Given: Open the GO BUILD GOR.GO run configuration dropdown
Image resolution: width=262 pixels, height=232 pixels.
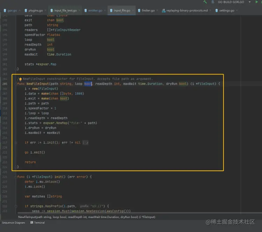Looking at the screenshot, I should tap(249, 2).
